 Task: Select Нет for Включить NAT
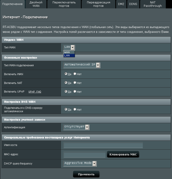75,82
